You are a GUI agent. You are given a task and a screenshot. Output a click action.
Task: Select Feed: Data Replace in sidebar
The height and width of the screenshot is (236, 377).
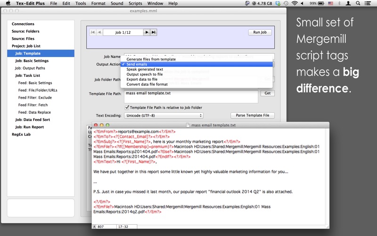tap(34, 112)
